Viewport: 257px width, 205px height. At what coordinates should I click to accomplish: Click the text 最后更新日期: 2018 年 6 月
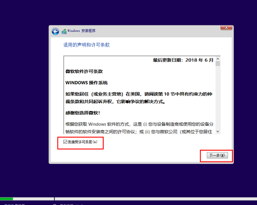pos(183,60)
